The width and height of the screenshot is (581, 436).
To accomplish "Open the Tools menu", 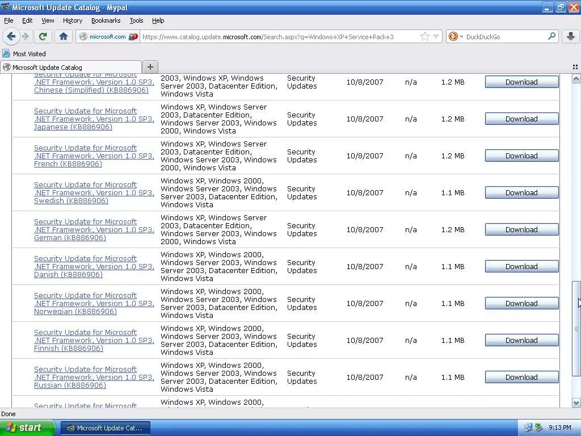I will click(136, 20).
